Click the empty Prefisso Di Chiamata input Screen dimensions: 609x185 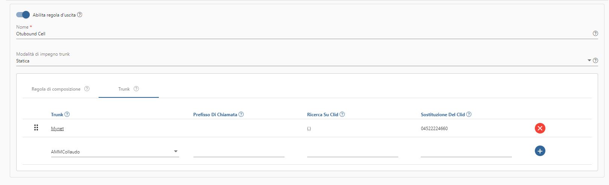pos(239,152)
